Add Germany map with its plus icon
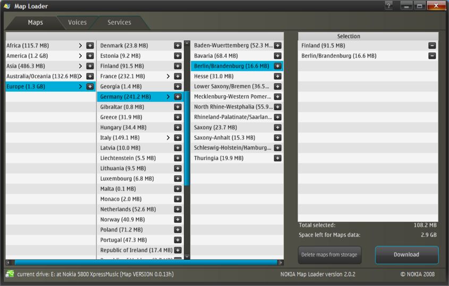 point(178,97)
